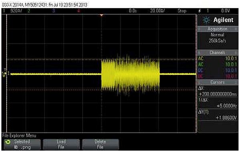Toggle green AC coupling for channel 2
Screen dimensions: 240x153
[x=201, y=65]
